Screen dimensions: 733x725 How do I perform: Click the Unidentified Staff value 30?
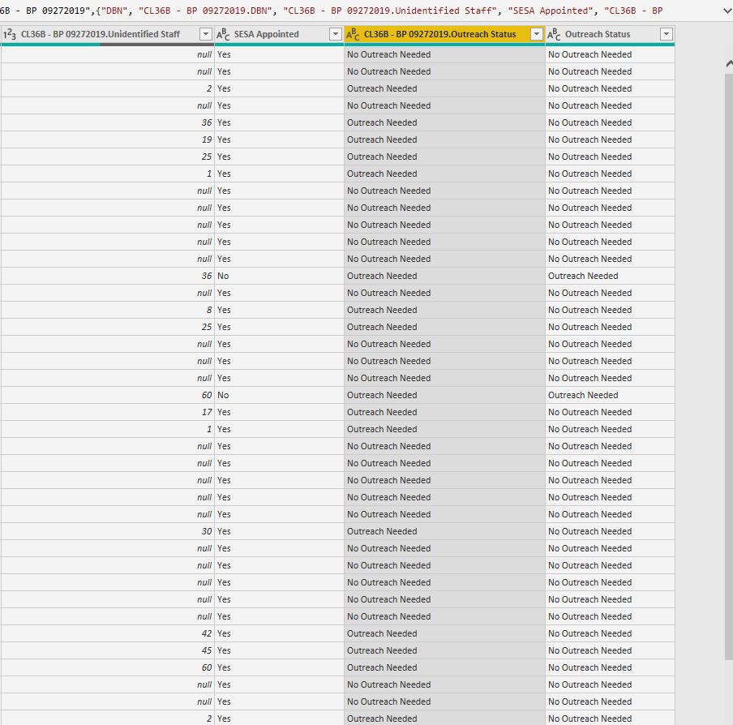[x=108, y=531]
